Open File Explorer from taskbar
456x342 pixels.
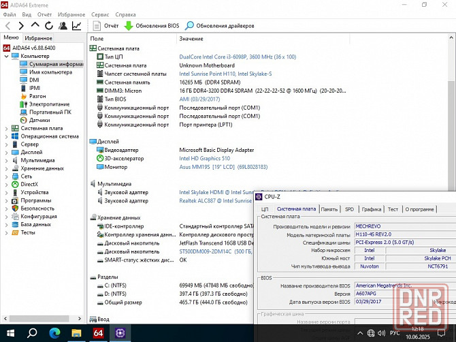(x=76, y=333)
